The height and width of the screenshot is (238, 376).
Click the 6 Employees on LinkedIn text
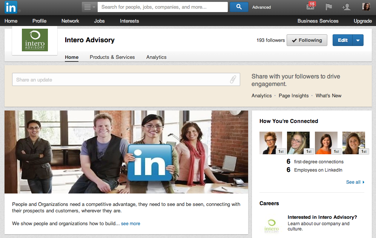[x=315, y=170]
